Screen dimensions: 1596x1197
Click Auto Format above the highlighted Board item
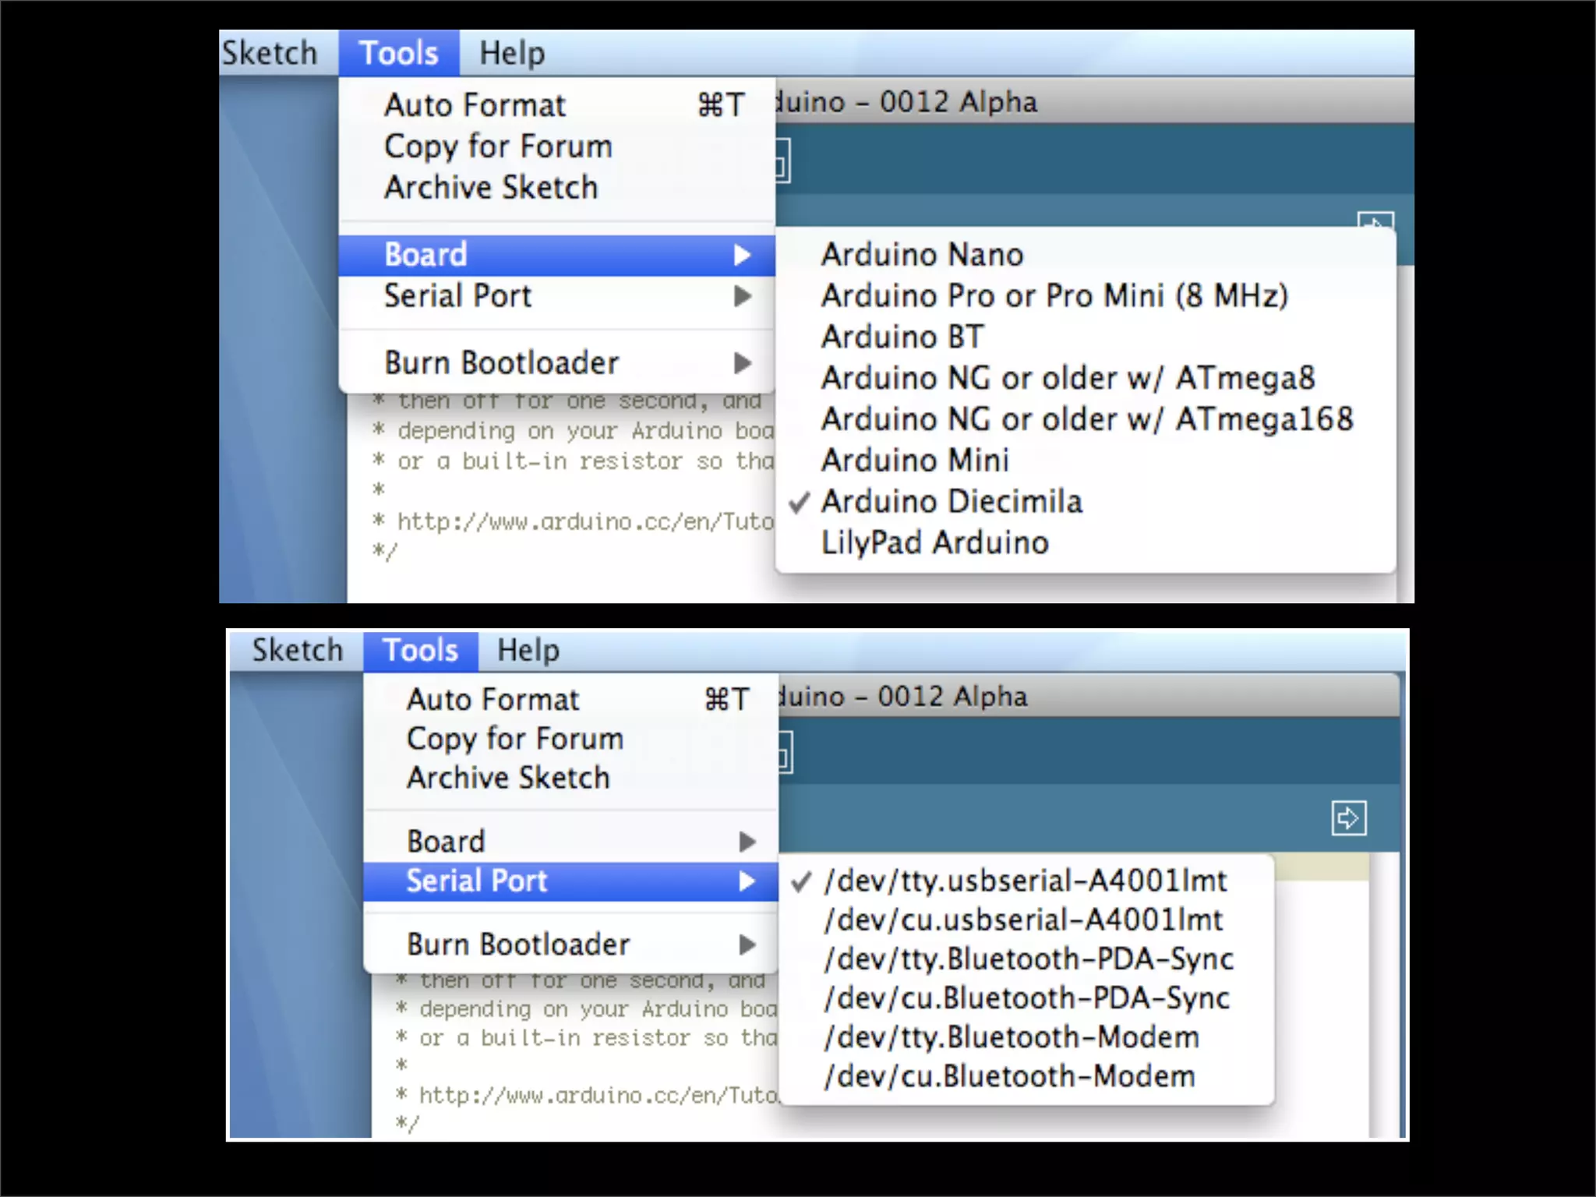[475, 106]
